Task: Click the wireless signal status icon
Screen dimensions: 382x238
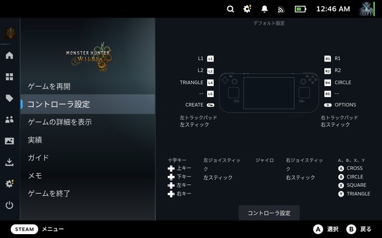Action: (281, 10)
